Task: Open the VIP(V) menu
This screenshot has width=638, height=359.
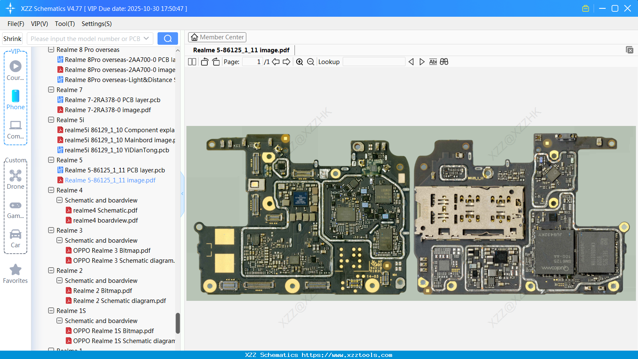Action: [x=39, y=24]
